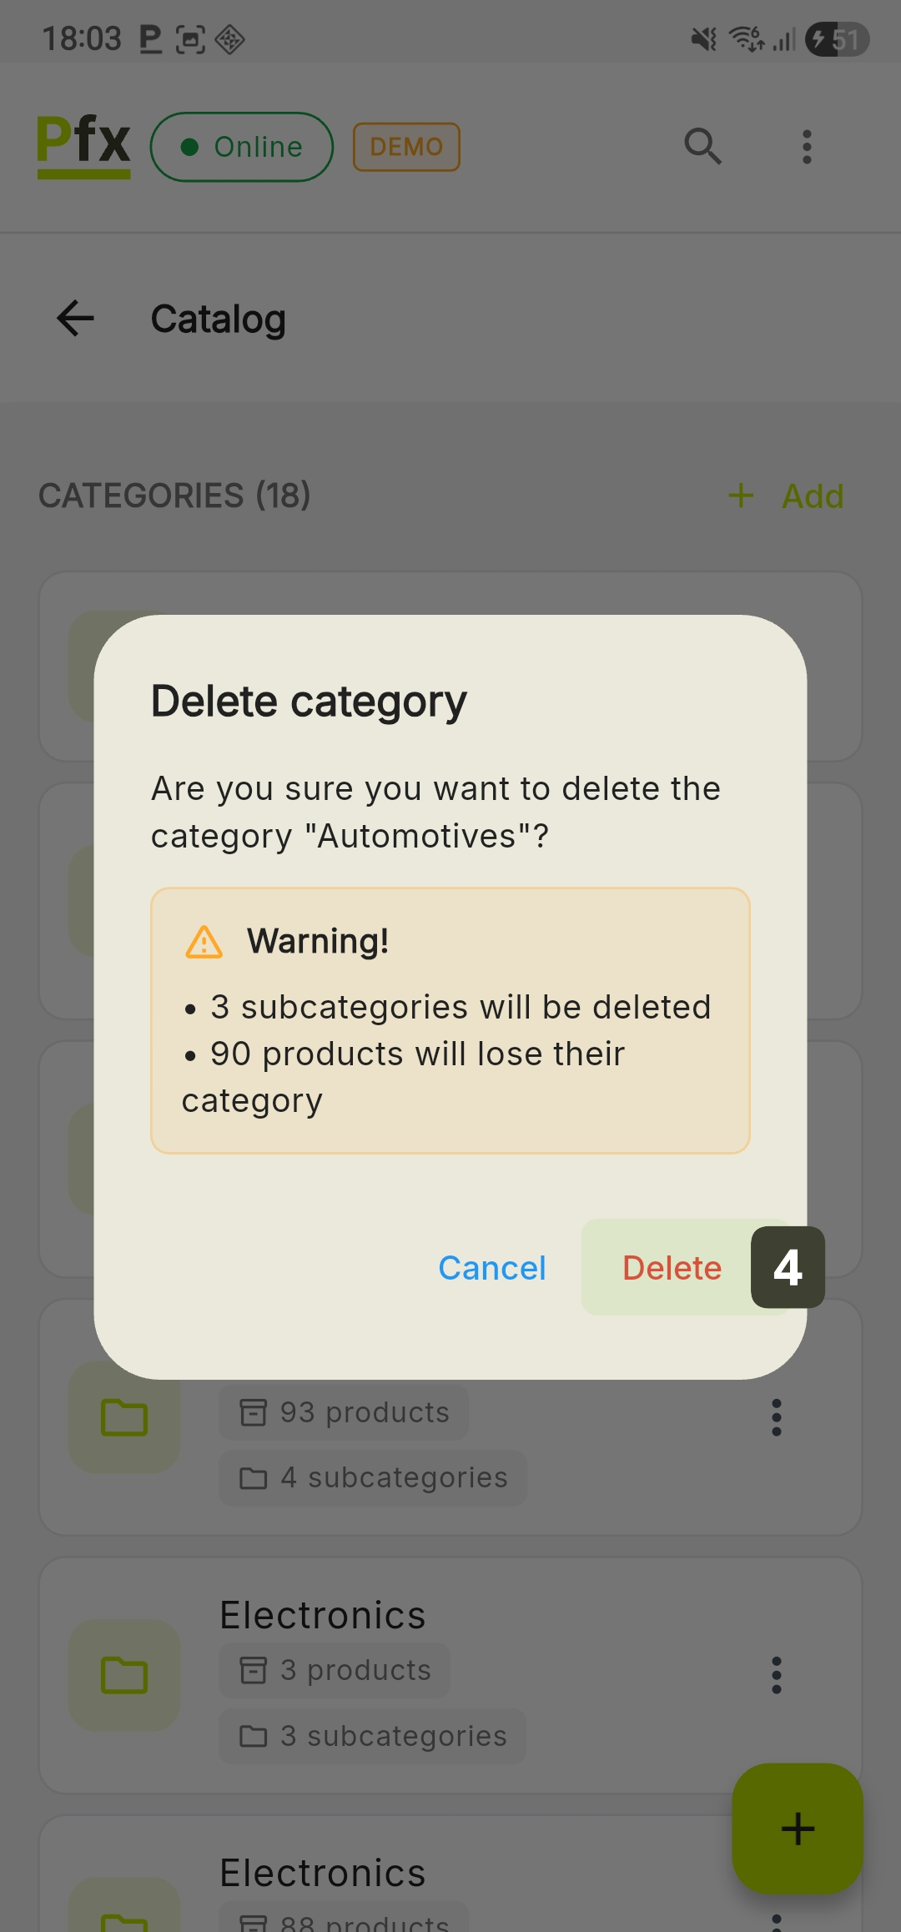This screenshot has width=901, height=1932.
Task: Tap folder icon of 93 products category
Action: coord(124,1417)
